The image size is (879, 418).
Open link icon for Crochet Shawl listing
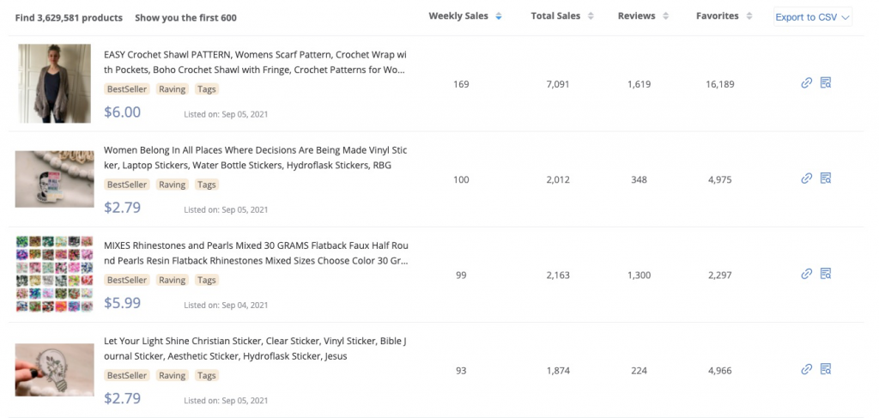(806, 83)
